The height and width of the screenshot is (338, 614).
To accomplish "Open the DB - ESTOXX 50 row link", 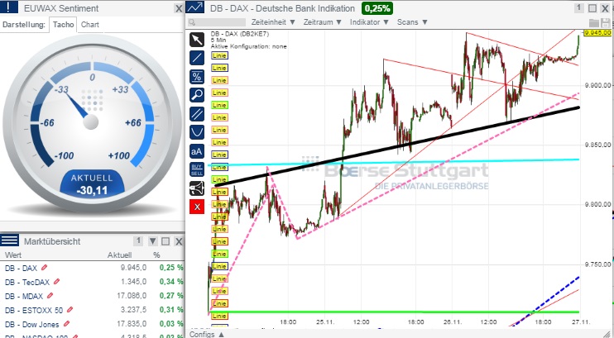I will [x=34, y=310].
